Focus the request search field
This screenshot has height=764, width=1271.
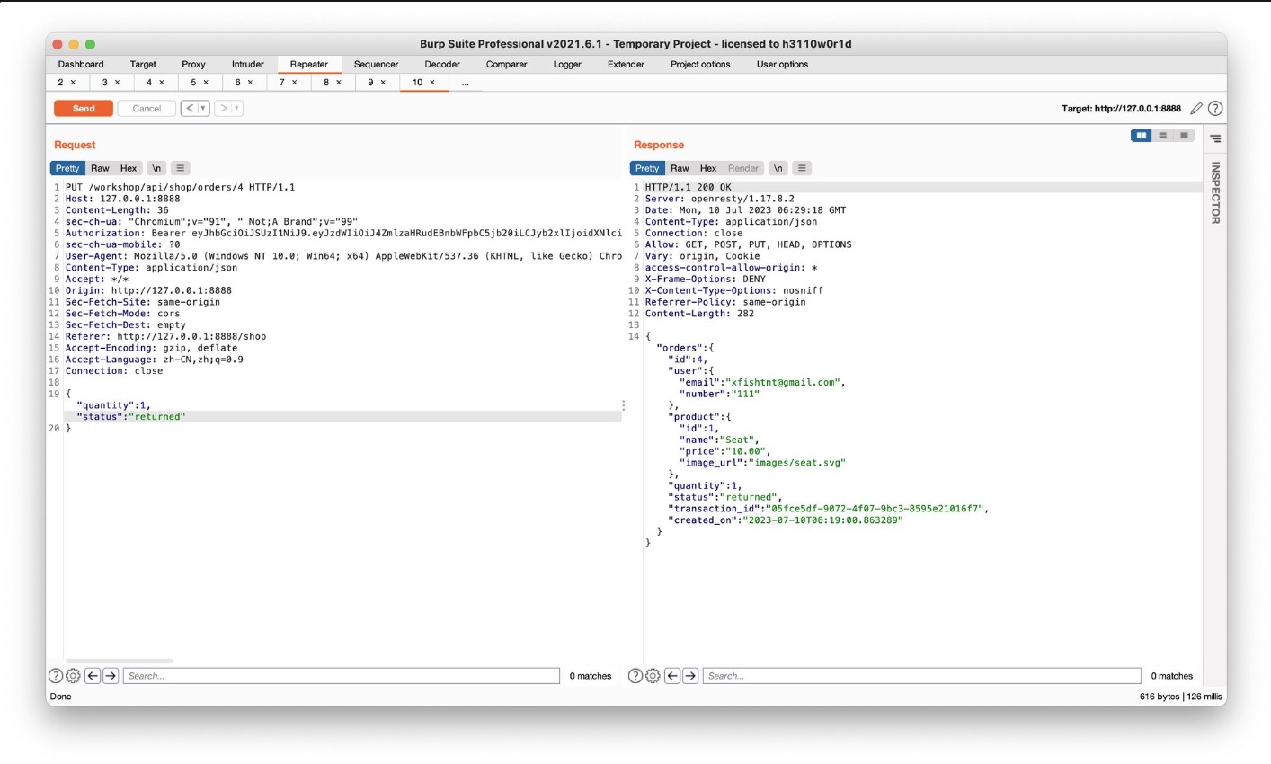pyautogui.click(x=342, y=676)
